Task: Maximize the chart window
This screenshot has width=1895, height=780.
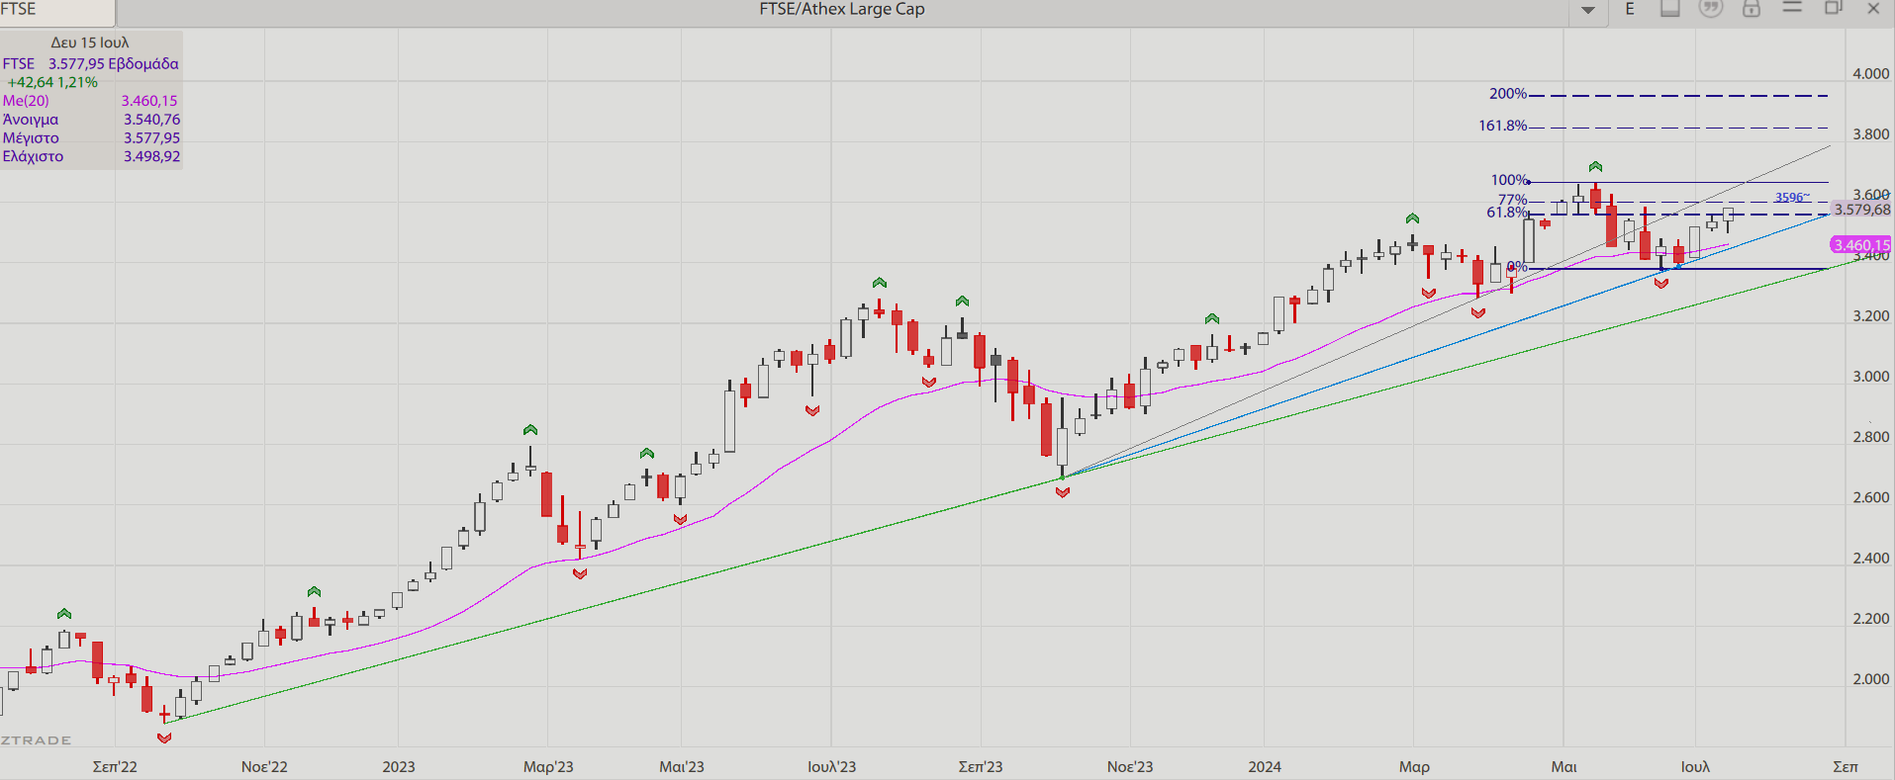Action: click(1833, 8)
